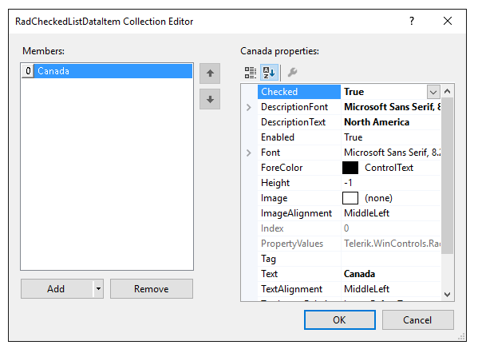The image size is (478, 353).
Task: Move Canada item up with arrow
Action: click(210, 73)
